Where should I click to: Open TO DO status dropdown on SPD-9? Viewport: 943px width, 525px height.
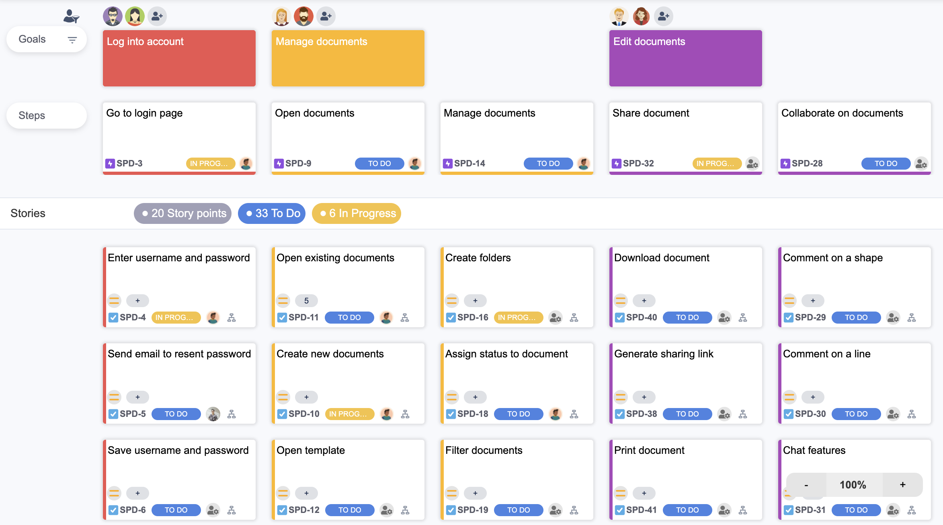pyautogui.click(x=379, y=164)
